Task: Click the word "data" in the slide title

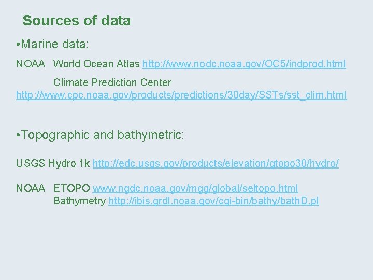Action: [116, 21]
